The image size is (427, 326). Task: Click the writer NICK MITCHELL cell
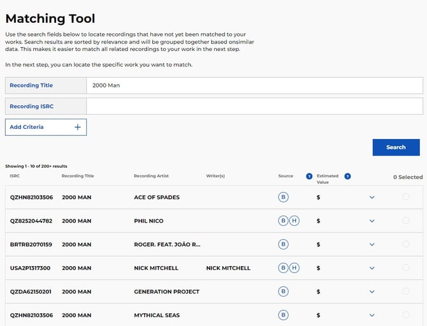(x=228, y=268)
